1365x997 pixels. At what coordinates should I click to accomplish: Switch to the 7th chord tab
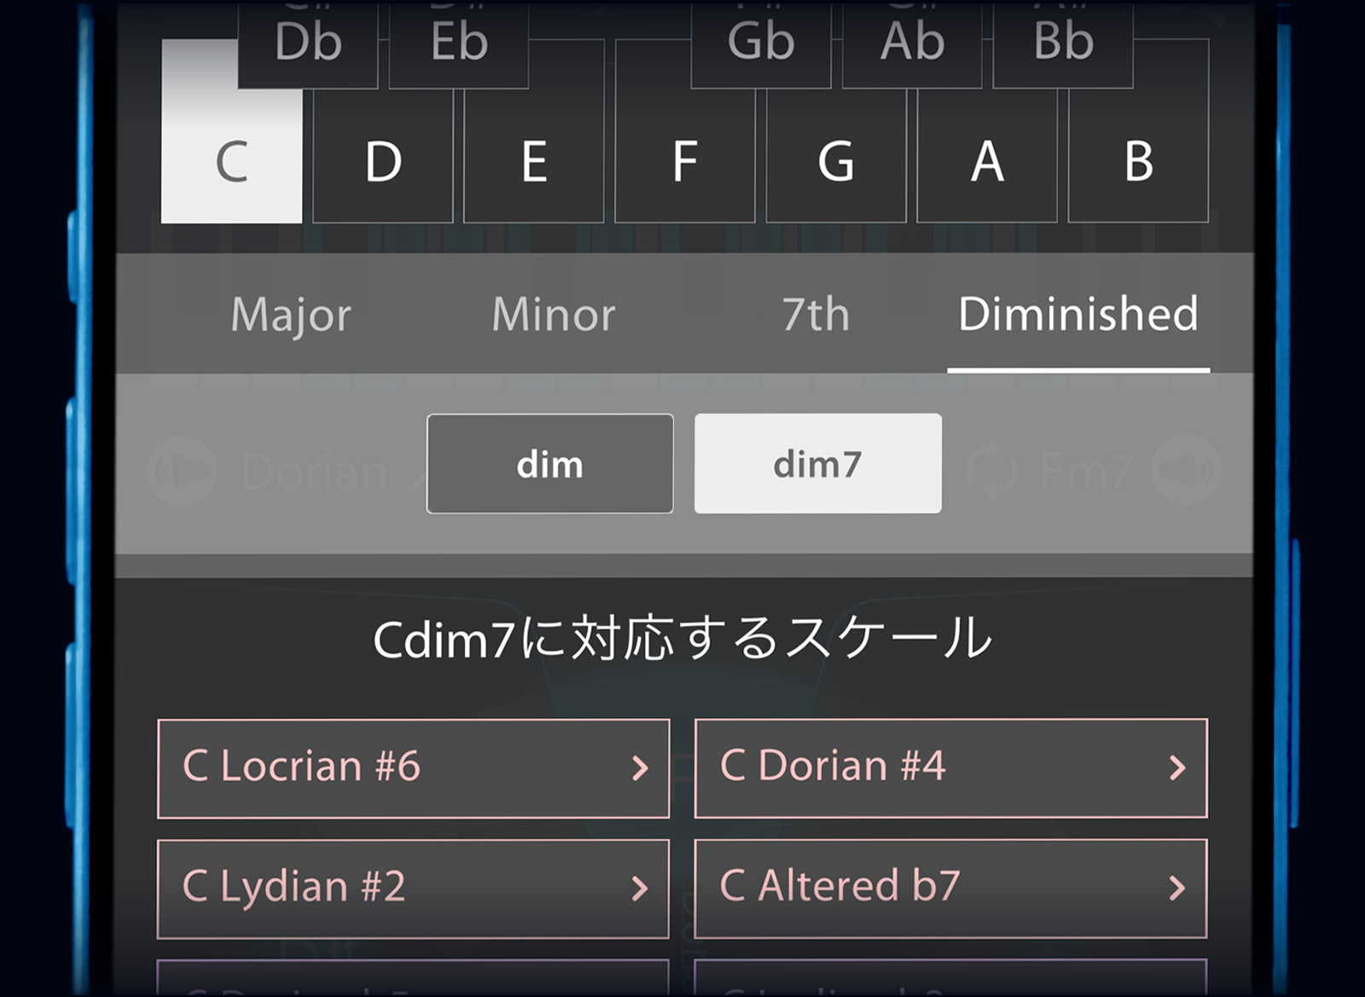click(816, 315)
